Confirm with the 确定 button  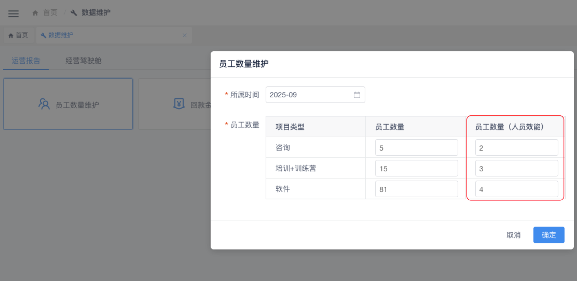point(548,235)
